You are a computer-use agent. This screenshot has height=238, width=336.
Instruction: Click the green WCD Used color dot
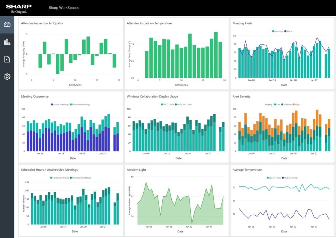[x=162, y=104]
